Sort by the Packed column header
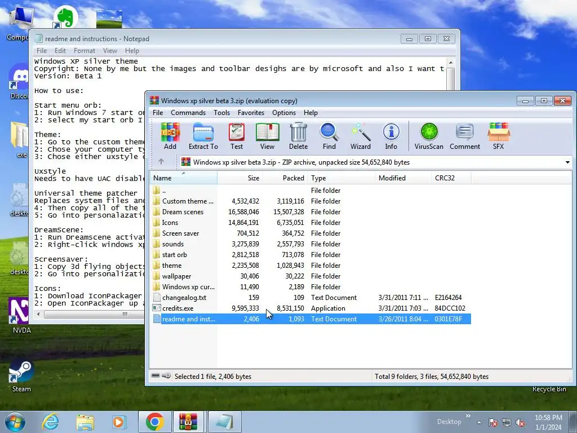 285,178
